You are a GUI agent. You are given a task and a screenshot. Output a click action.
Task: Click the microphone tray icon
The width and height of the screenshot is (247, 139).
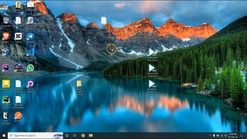(x=214, y=136)
